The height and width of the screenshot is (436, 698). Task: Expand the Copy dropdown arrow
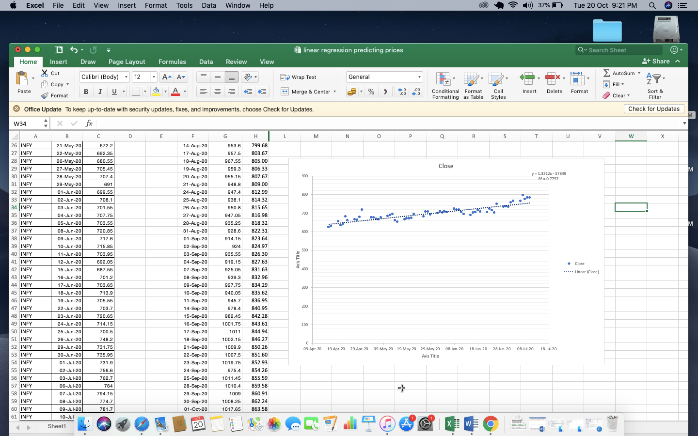(67, 84)
